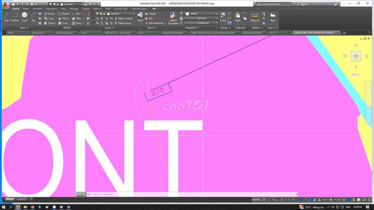Expand the Groups panel
The image size is (374, 210).
(x=225, y=28)
